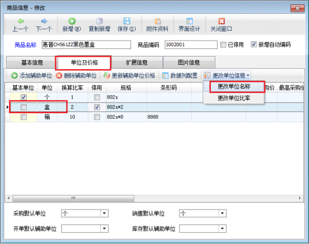Image resolution: width=309 pixels, height=244 pixels.
Task: Click the horizontal scrollbar thumb
Action: (73, 198)
